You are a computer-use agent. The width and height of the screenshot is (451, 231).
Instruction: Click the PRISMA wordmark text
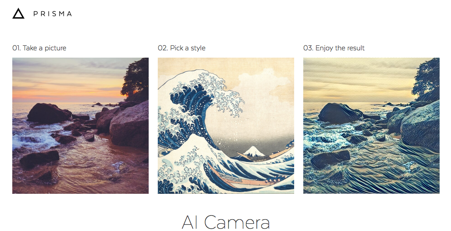point(52,14)
